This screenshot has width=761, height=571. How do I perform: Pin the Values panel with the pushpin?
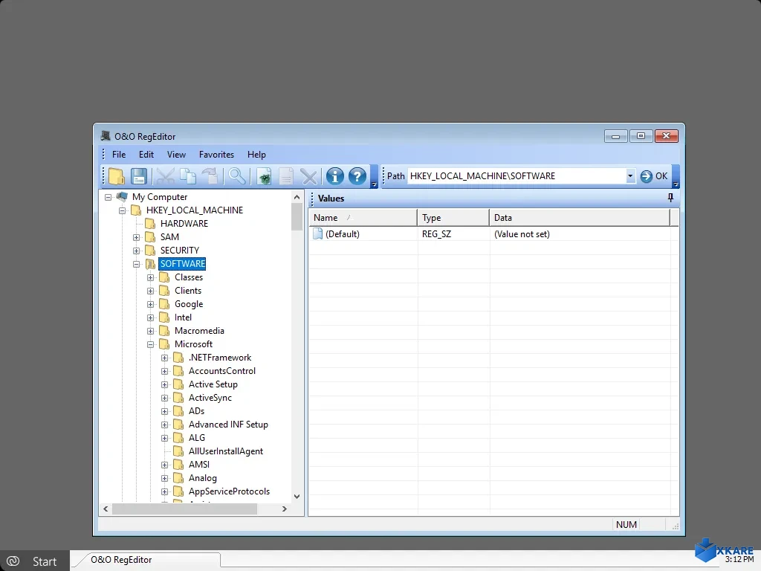coord(671,198)
